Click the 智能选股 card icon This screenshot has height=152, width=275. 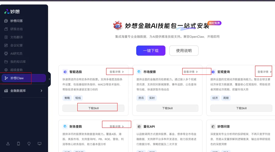[x=65, y=72]
